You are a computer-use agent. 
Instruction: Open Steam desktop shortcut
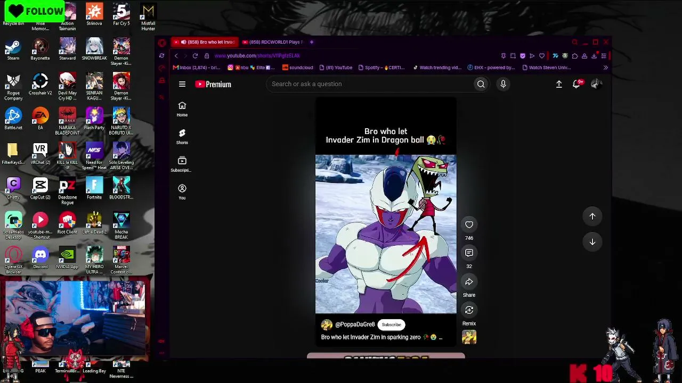tap(13, 51)
